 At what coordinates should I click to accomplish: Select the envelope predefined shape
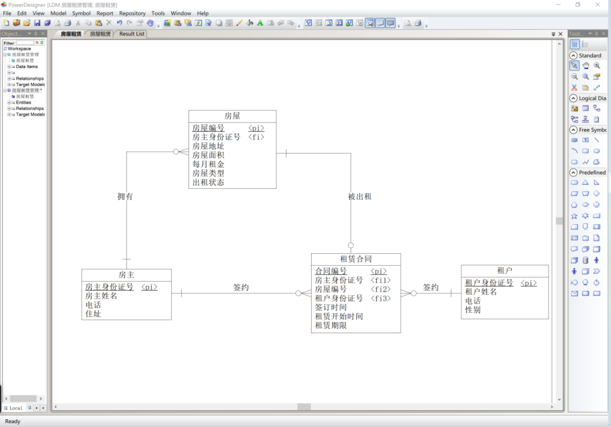pyautogui.click(x=575, y=294)
